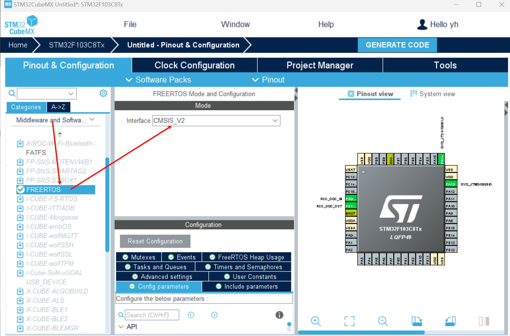
Task: Click the System view grid icon
Action: 413,93
